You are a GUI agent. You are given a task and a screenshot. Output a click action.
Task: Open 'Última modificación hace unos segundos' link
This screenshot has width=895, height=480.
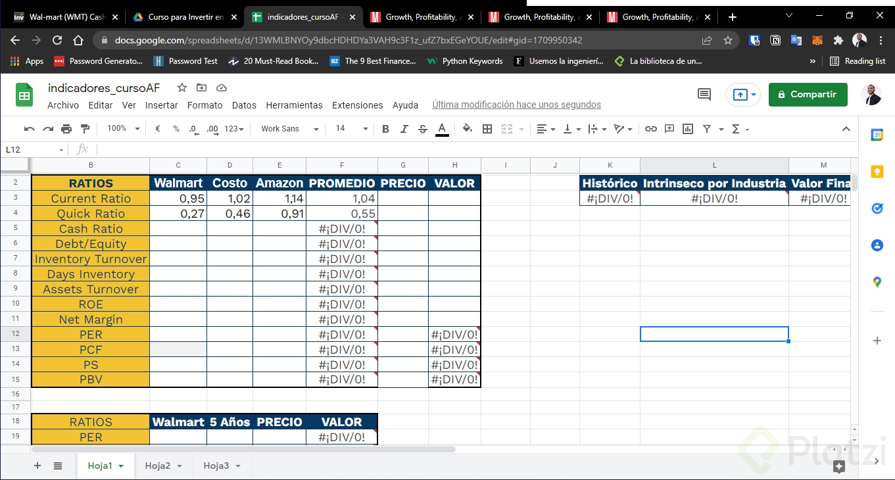(516, 105)
